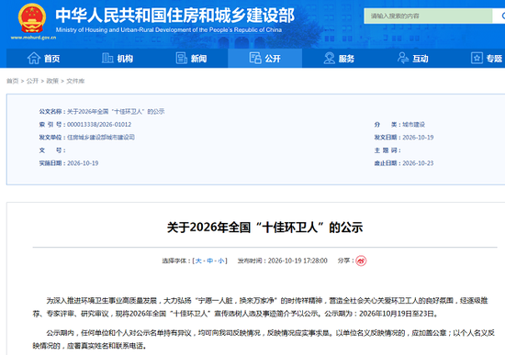Click the 发文日期 value 2026-10-19

click(418, 138)
